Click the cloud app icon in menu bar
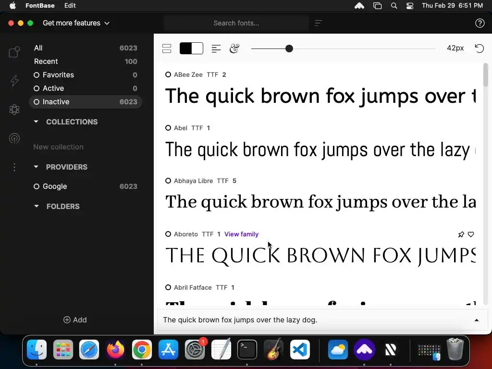The height and width of the screenshot is (369, 492). (359, 6)
